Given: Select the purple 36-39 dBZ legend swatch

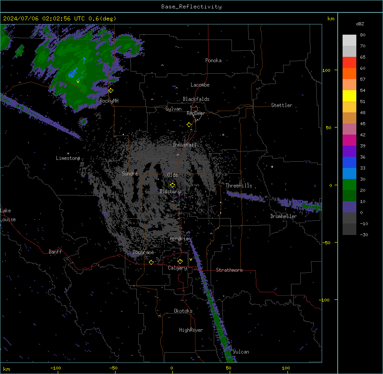Looking at the screenshot, I should point(349,151).
